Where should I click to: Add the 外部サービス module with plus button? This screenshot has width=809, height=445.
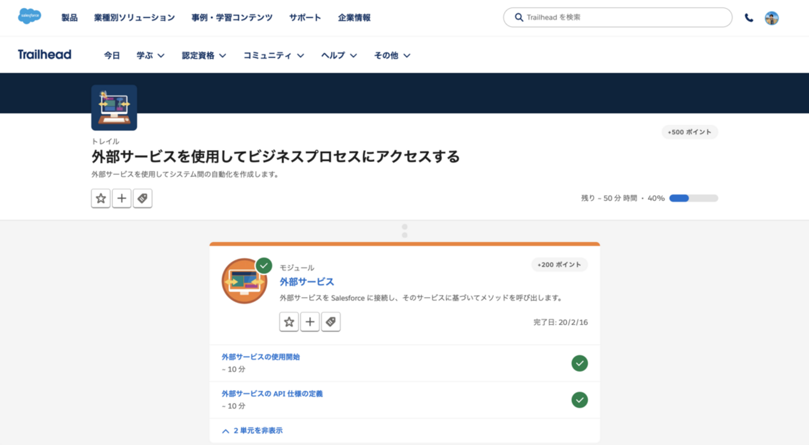[x=310, y=322]
